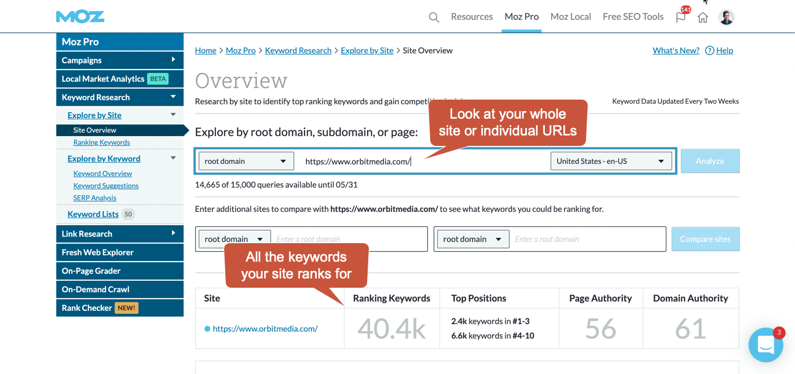Open On-Page Grader
Viewport: 795px width, 374px height.
[120, 271]
